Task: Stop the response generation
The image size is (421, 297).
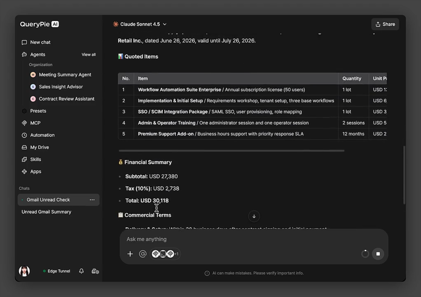Action: tap(378, 254)
